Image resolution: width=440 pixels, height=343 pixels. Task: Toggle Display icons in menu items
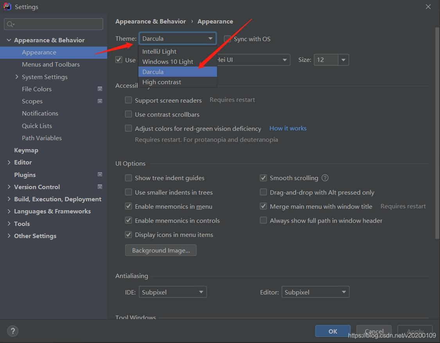(x=128, y=234)
